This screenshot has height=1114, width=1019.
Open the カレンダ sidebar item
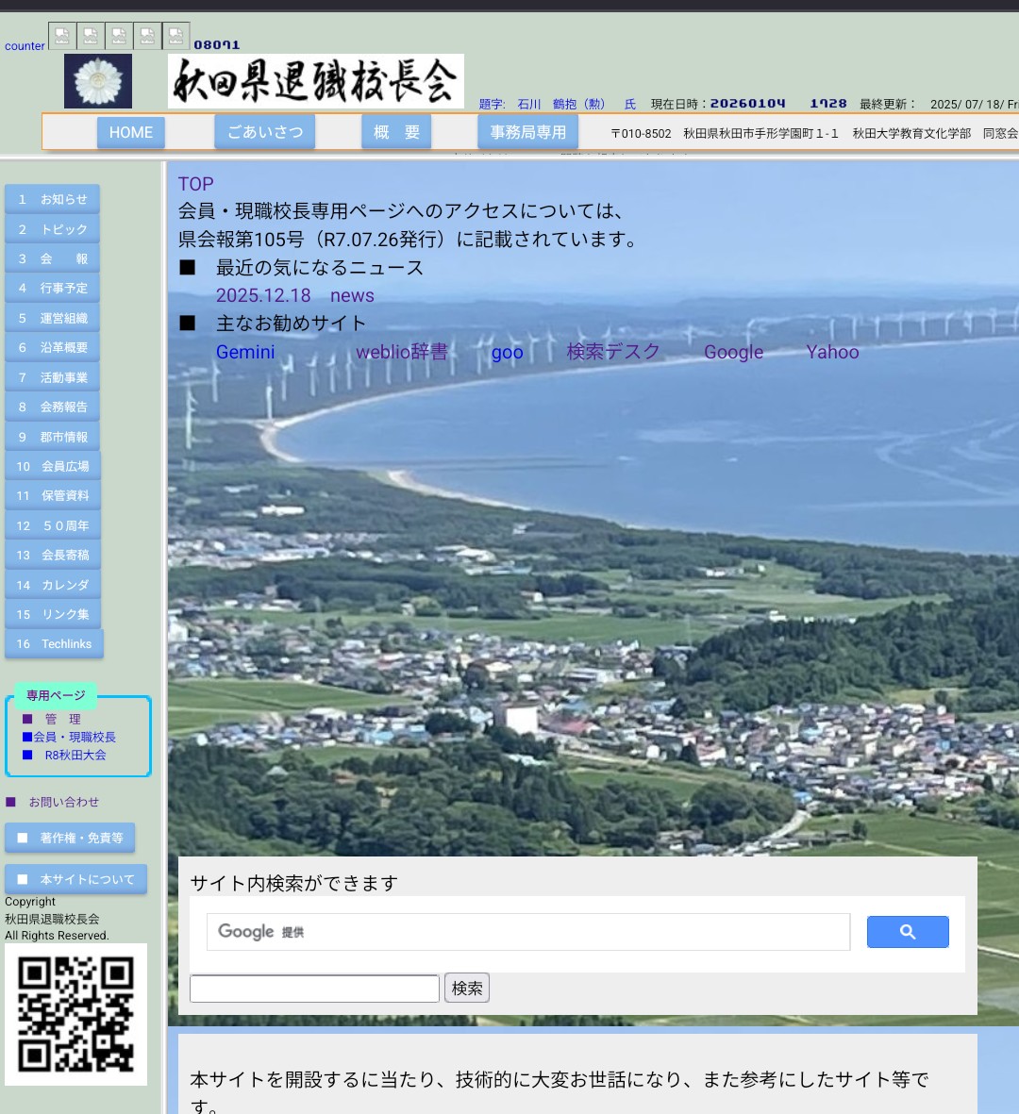tap(54, 585)
